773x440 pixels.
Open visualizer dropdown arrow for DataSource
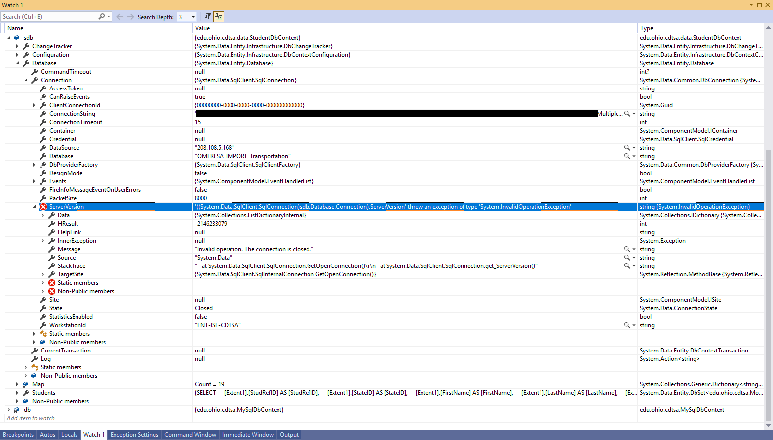tap(634, 148)
